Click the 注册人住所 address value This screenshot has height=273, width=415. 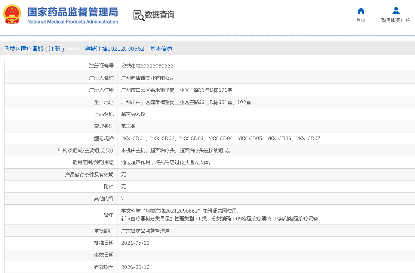click(176, 90)
